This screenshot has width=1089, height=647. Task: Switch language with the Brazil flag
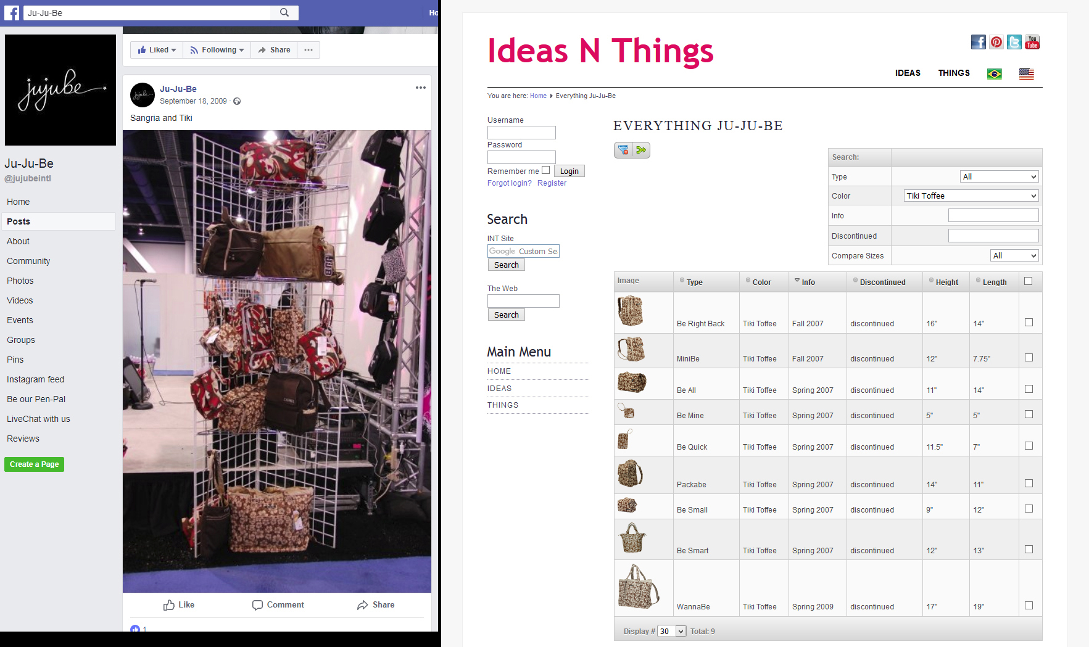coord(995,74)
